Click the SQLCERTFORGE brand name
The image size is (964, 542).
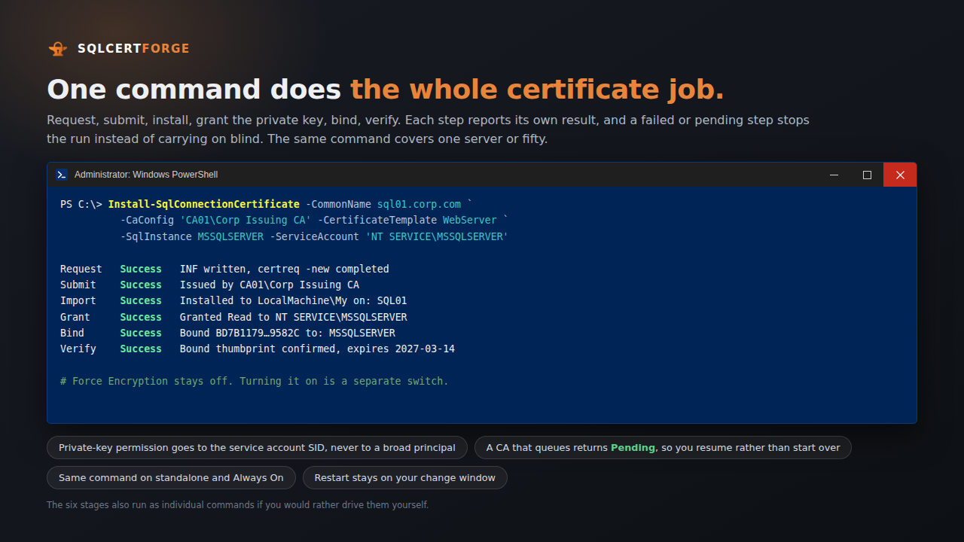(133, 49)
